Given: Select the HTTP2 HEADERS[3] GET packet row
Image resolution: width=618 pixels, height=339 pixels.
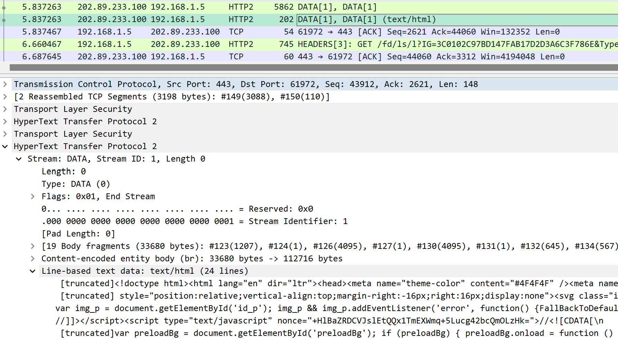Looking at the screenshot, I should [x=309, y=44].
